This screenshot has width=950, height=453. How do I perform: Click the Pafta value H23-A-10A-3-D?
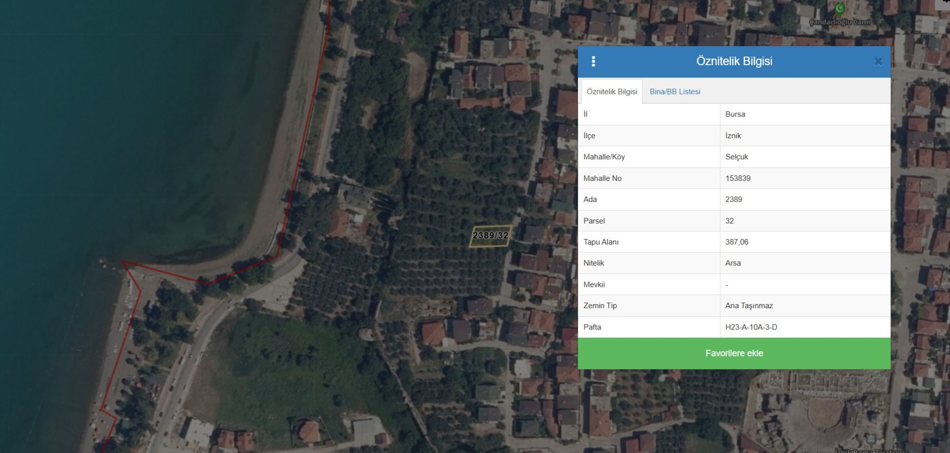pyautogui.click(x=751, y=327)
